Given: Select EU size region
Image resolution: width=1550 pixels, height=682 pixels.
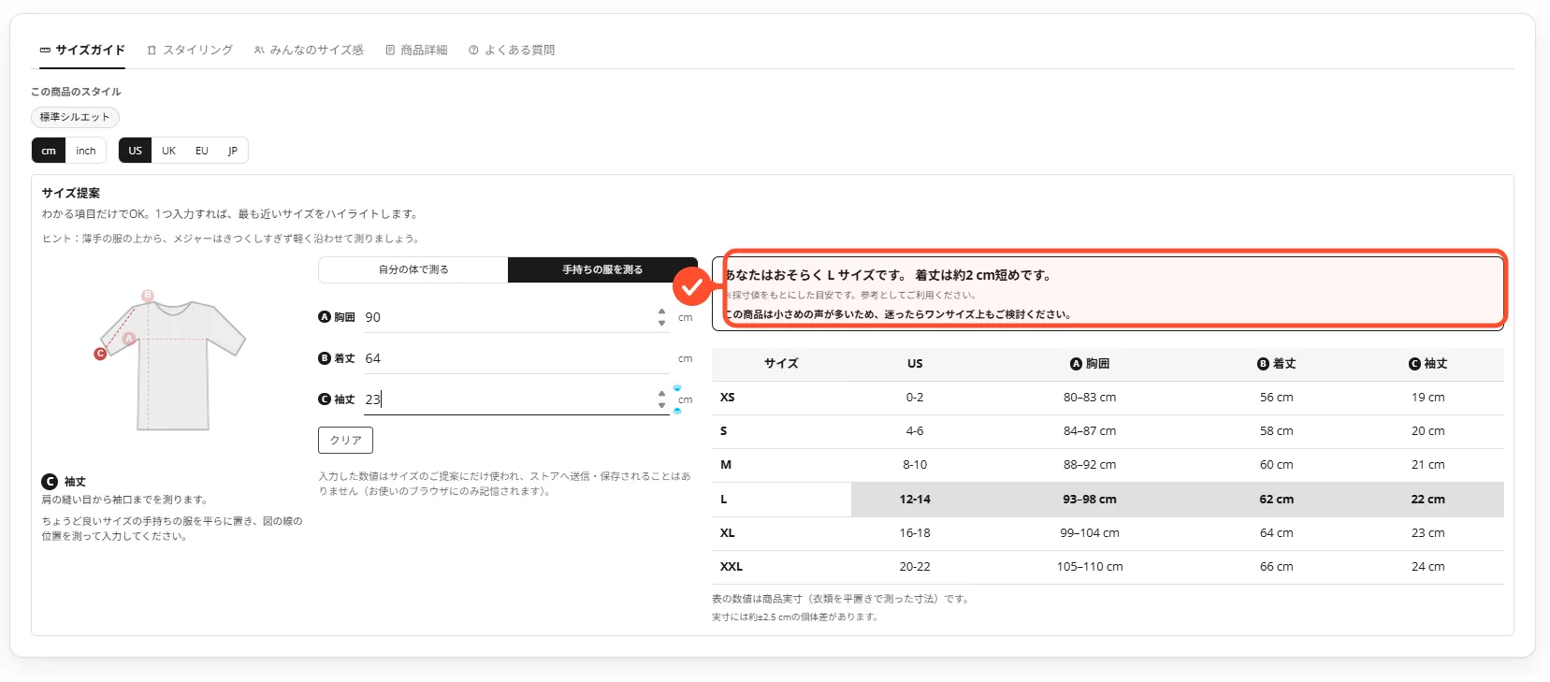Looking at the screenshot, I should (x=201, y=151).
